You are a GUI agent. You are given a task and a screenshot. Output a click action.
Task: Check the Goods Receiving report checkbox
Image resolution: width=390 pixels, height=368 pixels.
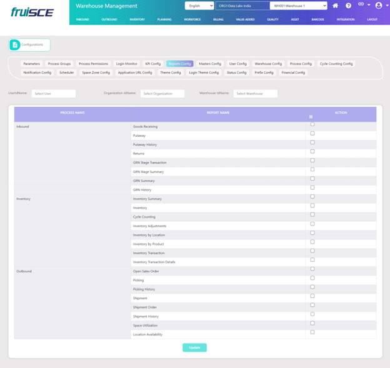[312, 124]
